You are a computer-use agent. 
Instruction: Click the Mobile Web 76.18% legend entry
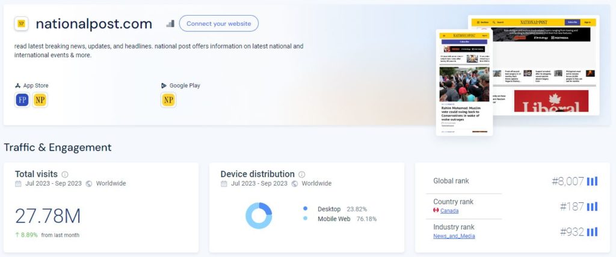tap(340, 219)
